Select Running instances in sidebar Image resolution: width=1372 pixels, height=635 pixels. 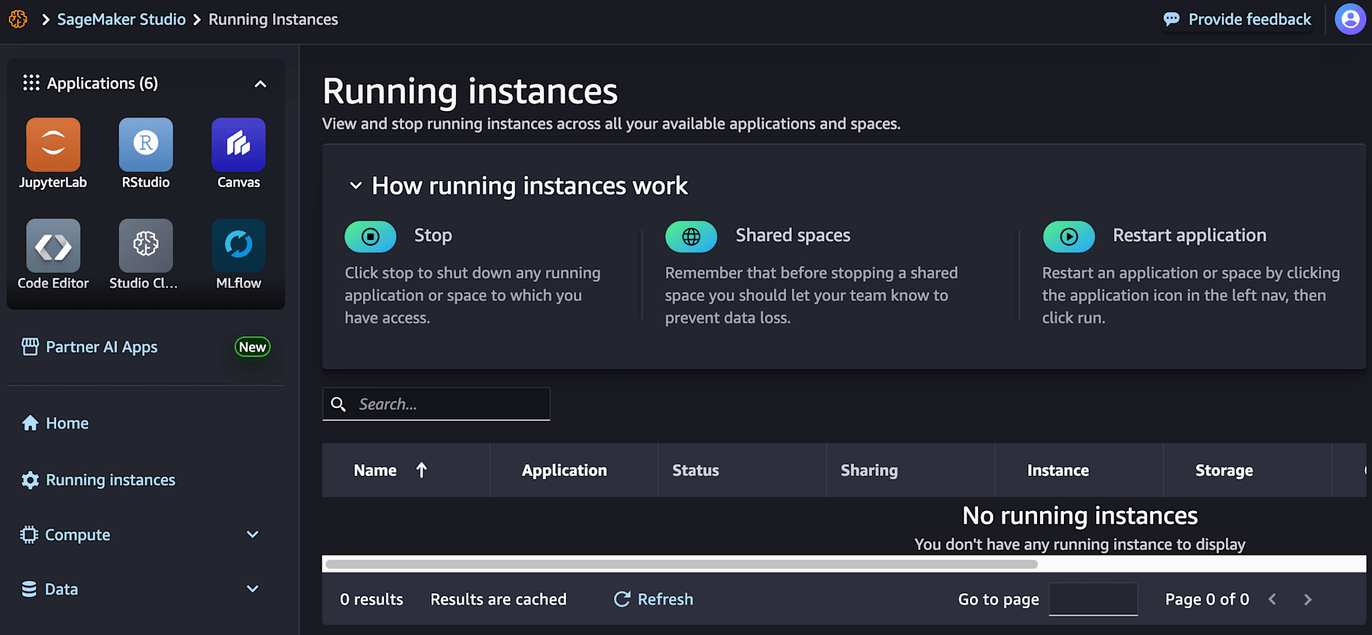pos(99,480)
